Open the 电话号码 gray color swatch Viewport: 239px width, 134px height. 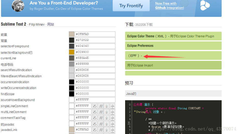[71, 64]
